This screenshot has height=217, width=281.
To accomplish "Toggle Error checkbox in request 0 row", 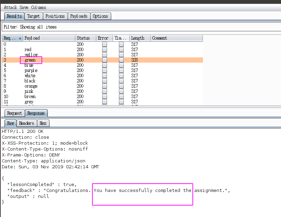I will [x=105, y=44].
